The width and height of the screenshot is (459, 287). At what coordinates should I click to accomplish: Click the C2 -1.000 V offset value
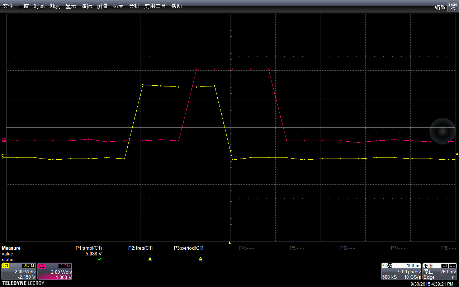[x=62, y=277]
